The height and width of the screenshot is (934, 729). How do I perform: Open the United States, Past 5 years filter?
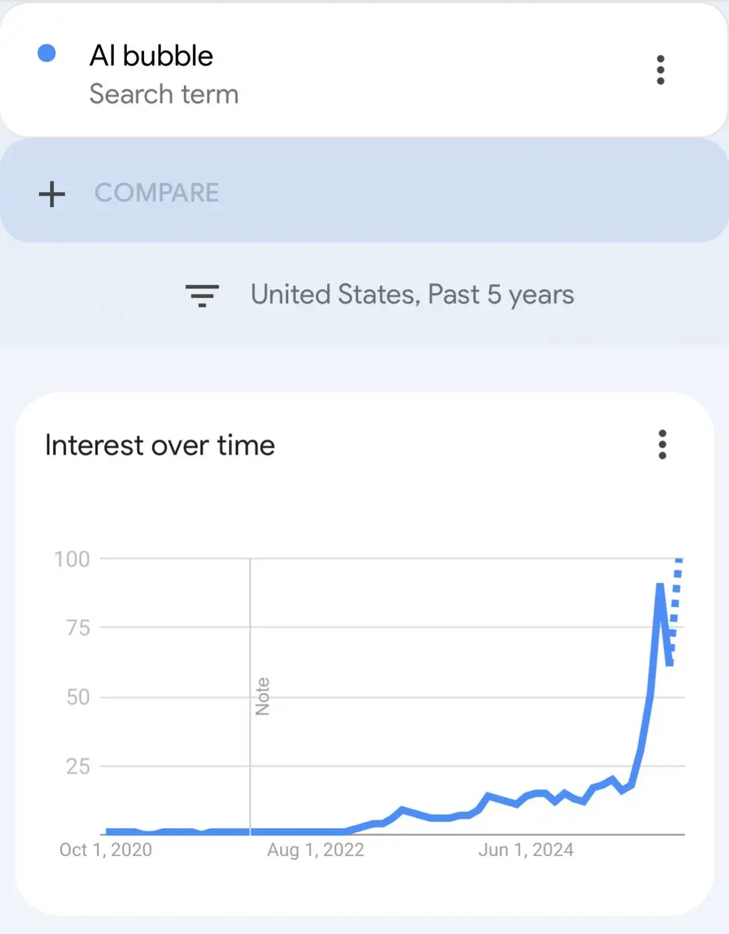click(x=412, y=295)
